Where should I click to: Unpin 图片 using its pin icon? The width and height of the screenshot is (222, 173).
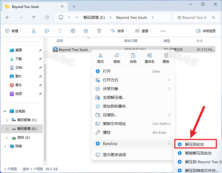coord(40,76)
